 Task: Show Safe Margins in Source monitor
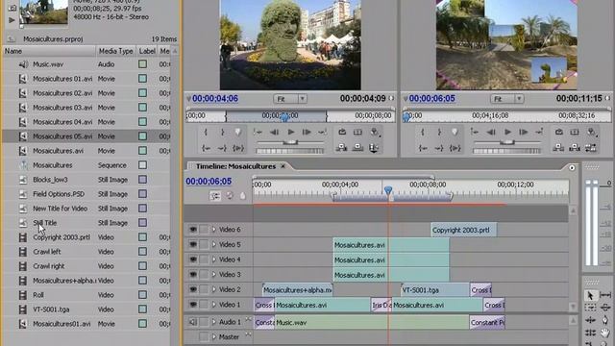pos(357,133)
